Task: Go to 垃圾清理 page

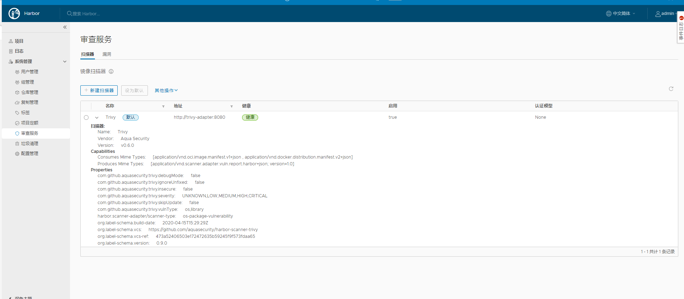Action: pyautogui.click(x=30, y=144)
